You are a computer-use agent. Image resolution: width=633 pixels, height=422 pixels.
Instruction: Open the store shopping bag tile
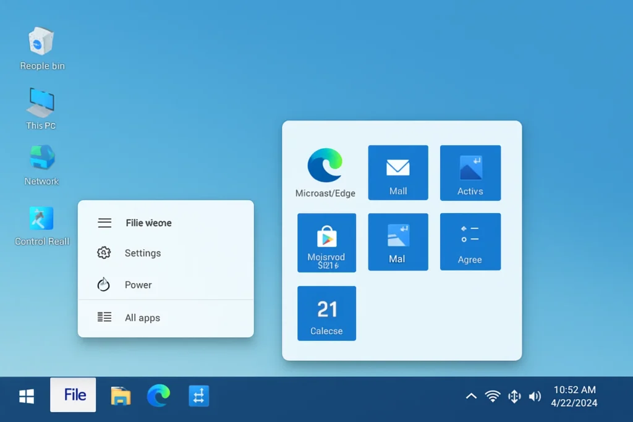coord(326,242)
